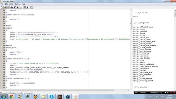
Task: Open Windows Start button
Action: pyautogui.click(x=3, y=97)
